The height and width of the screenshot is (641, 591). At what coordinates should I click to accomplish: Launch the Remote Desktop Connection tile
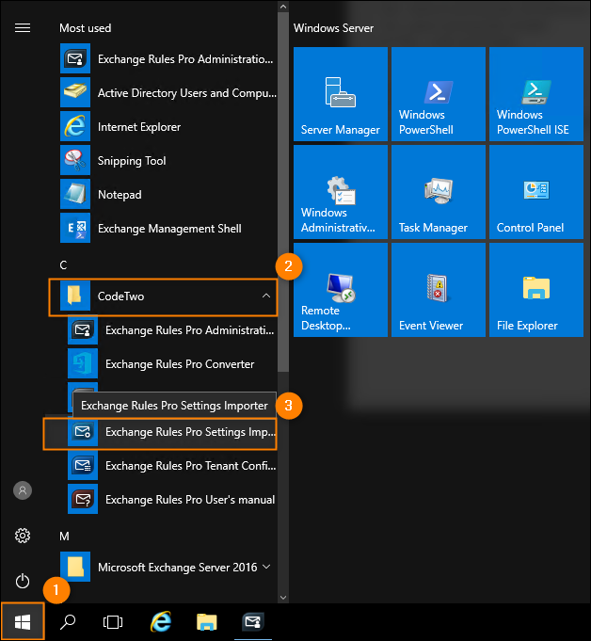coord(341,290)
